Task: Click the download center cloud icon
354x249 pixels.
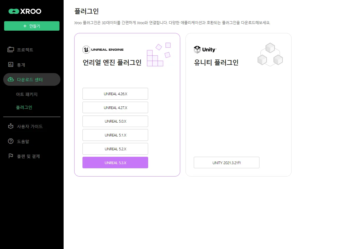Action: tap(11, 80)
